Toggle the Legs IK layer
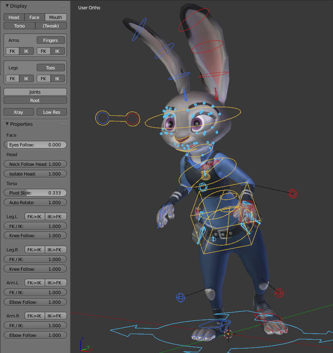333x353 pixels. tap(27, 79)
